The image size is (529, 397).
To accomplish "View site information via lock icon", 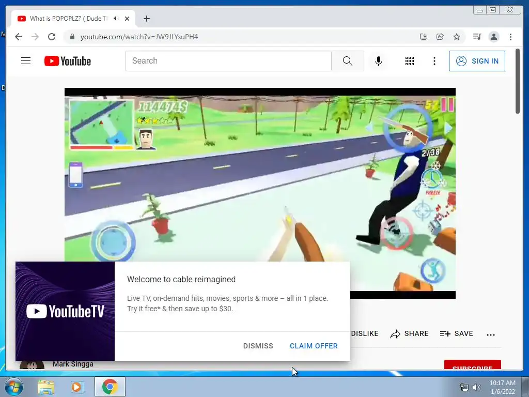I will [72, 37].
